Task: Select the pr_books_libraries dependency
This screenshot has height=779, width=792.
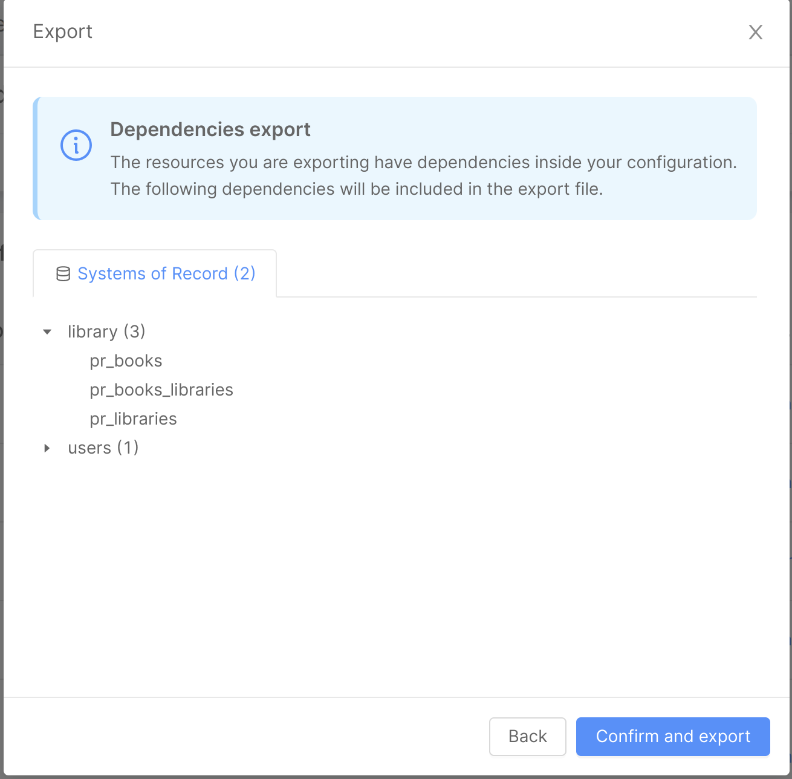Action: 161,389
